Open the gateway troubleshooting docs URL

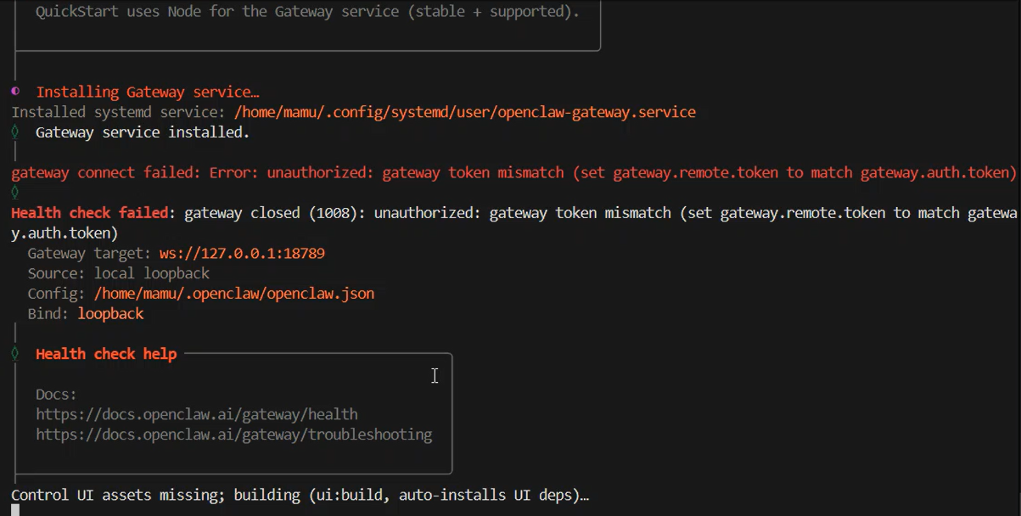(233, 435)
